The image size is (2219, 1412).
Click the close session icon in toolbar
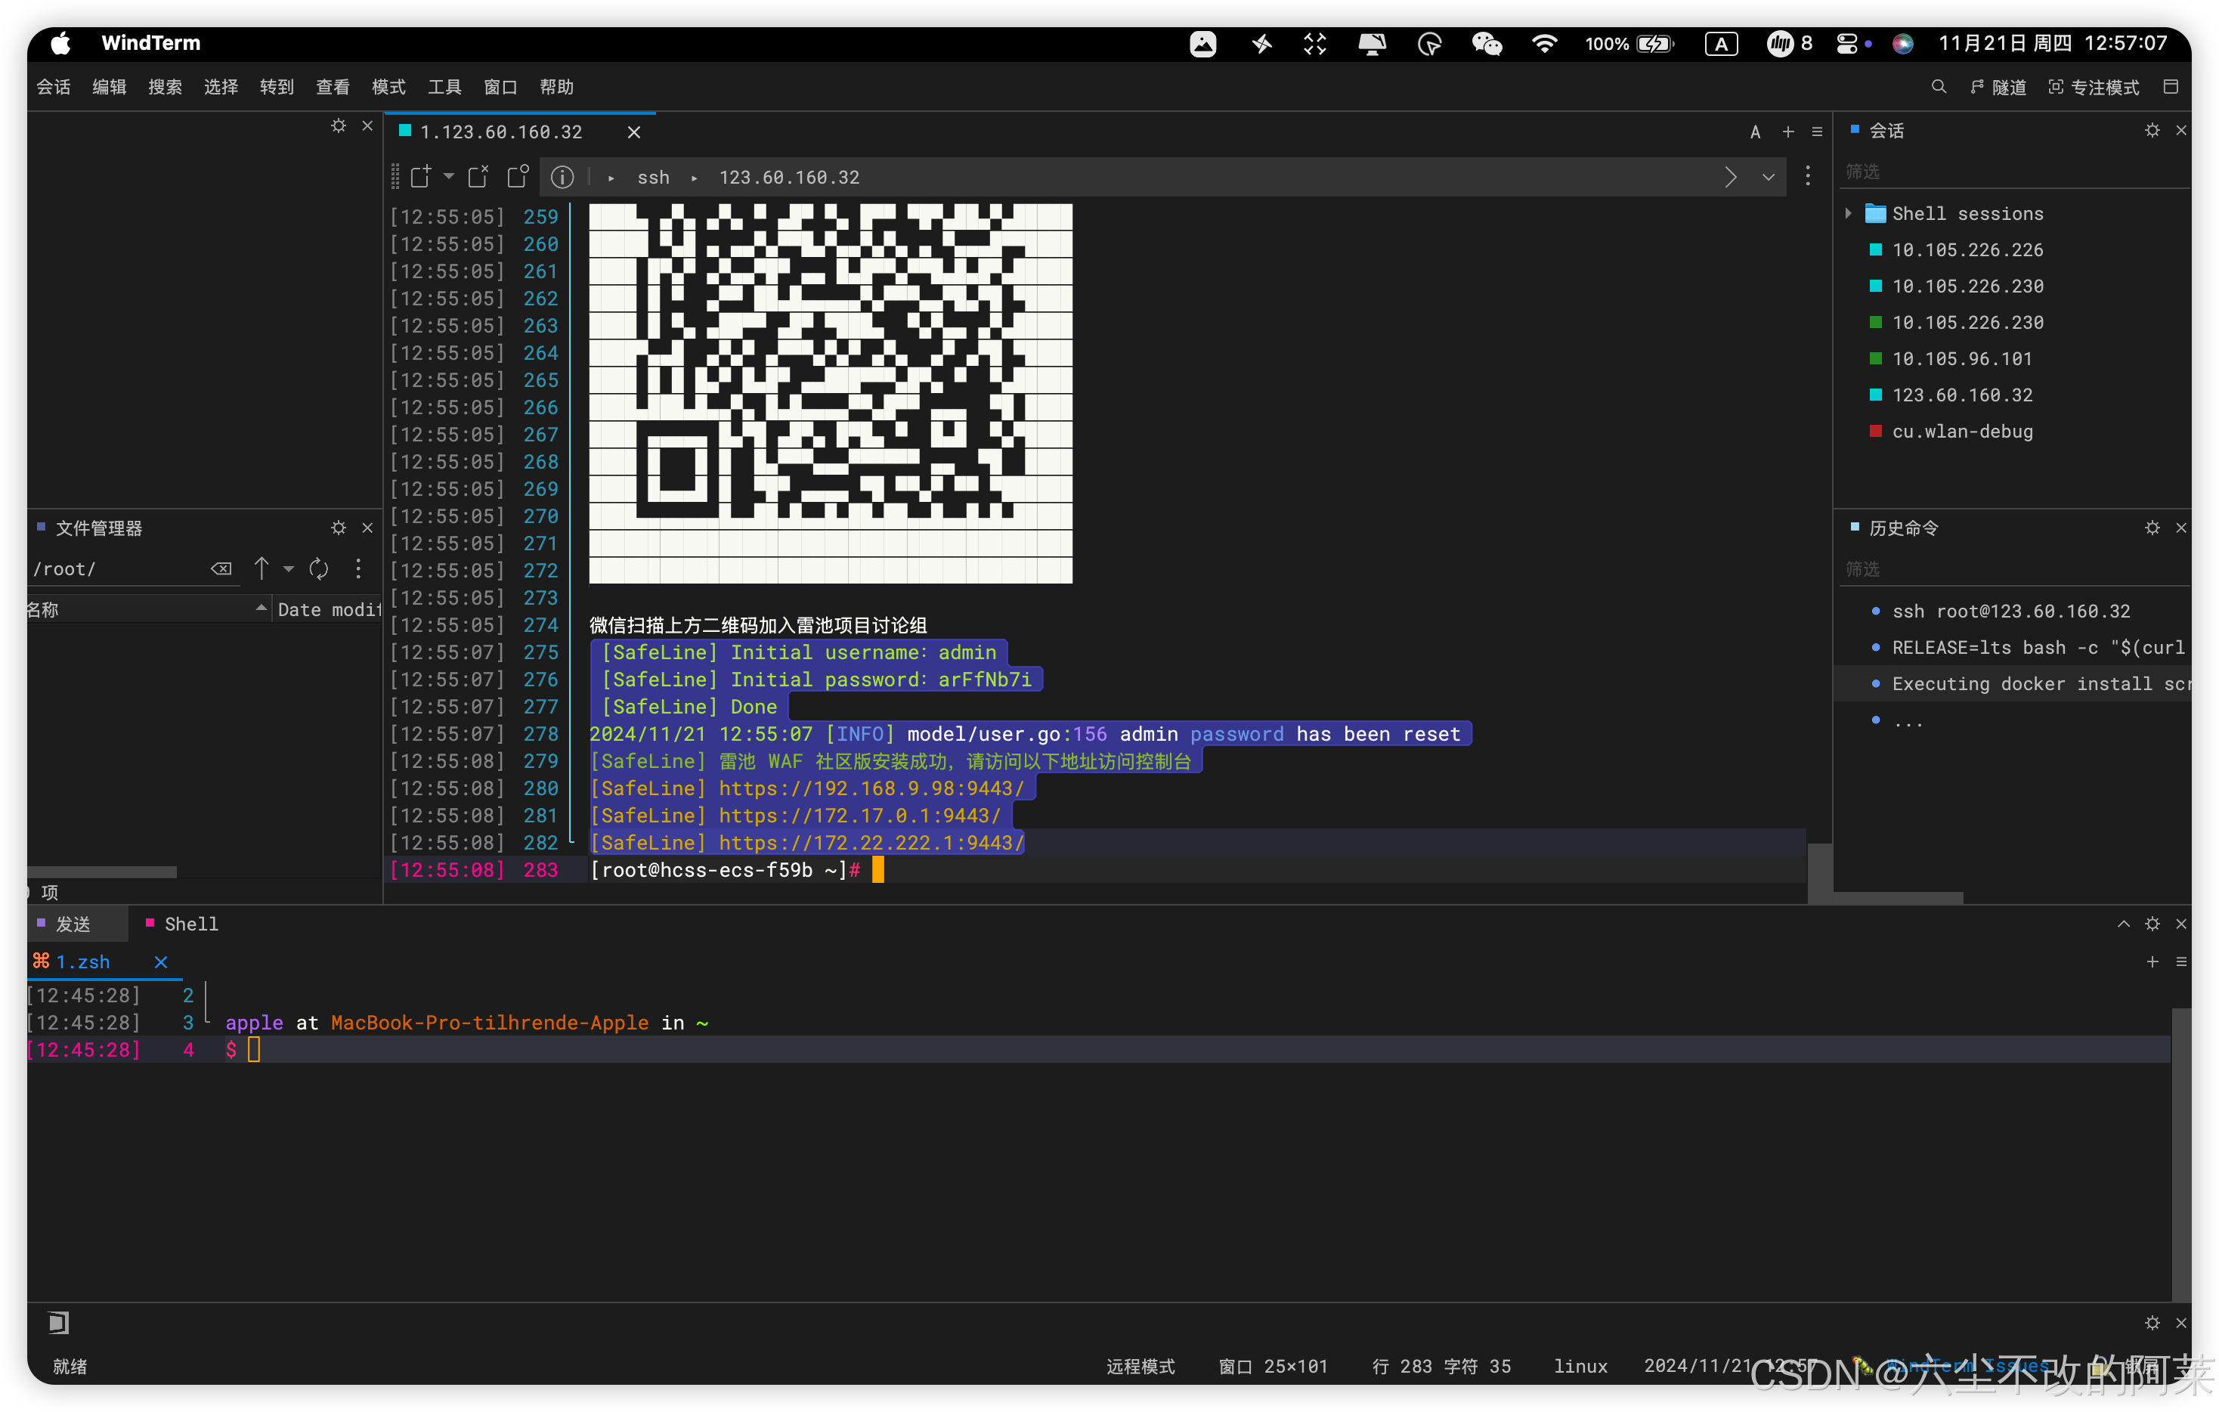coord(478,177)
